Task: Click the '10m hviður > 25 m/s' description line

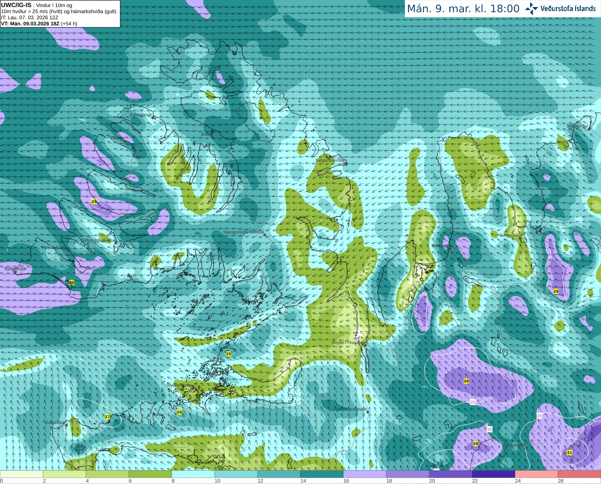Action: pyautogui.click(x=59, y=11)
